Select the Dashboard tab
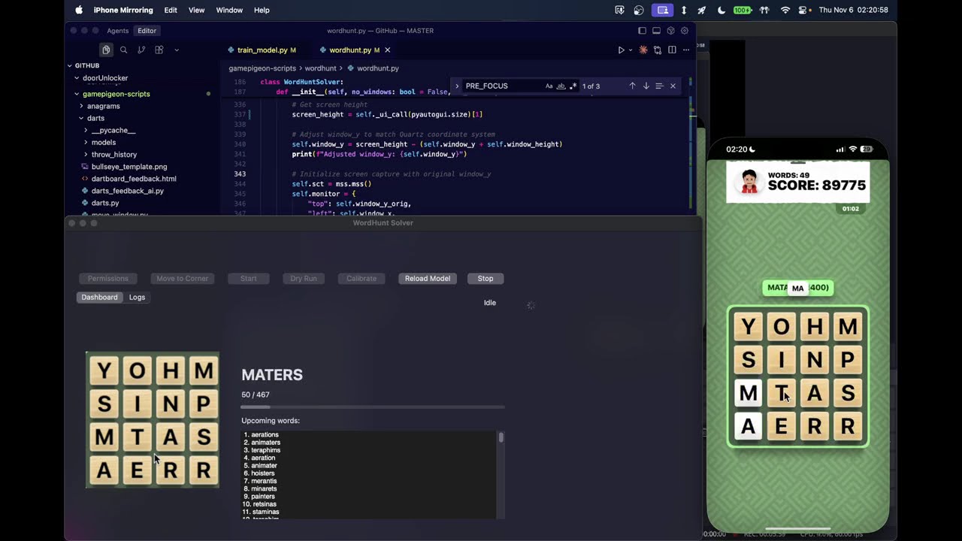This screenshot has width=962, height=541. (99, 297)
